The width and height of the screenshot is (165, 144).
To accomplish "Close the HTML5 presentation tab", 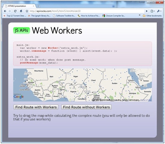I will click(x=33, y=6).
